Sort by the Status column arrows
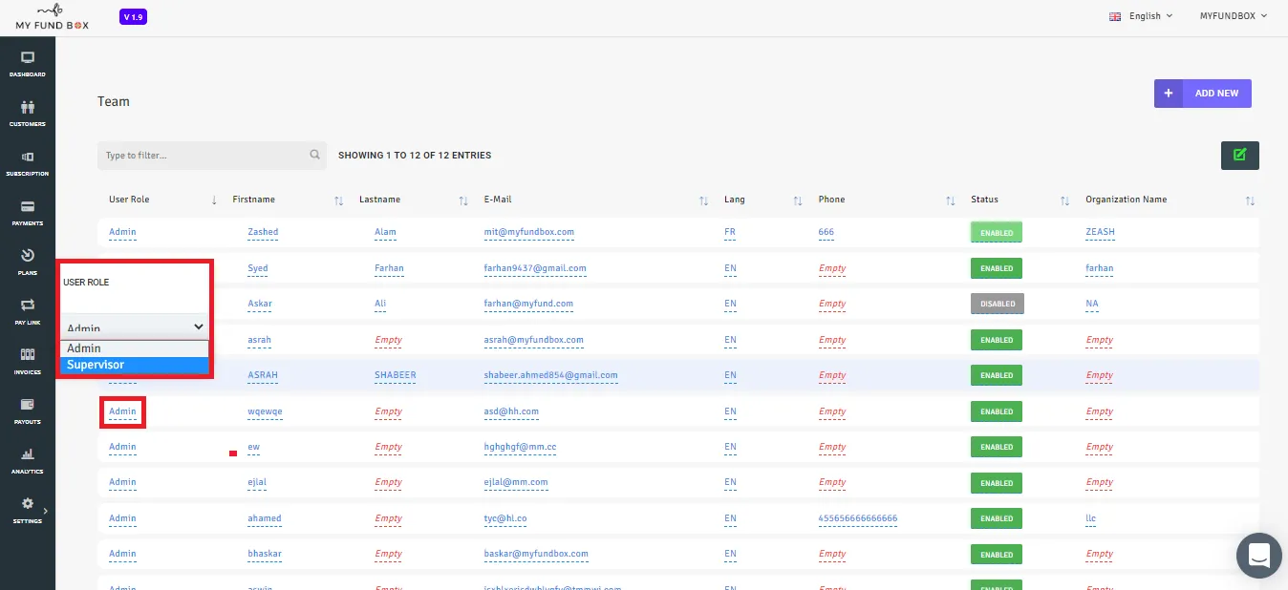Viewport: 1288px width, 590px height. tap(1065, 200)
